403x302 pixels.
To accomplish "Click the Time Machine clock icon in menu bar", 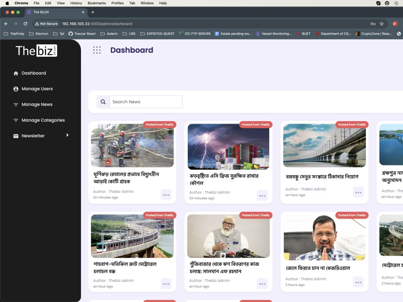I will 396,3.
